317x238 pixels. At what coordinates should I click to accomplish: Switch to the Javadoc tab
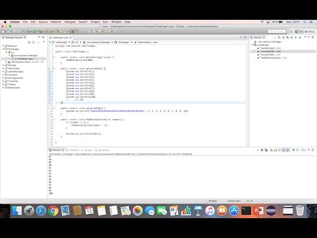[87, 150]
